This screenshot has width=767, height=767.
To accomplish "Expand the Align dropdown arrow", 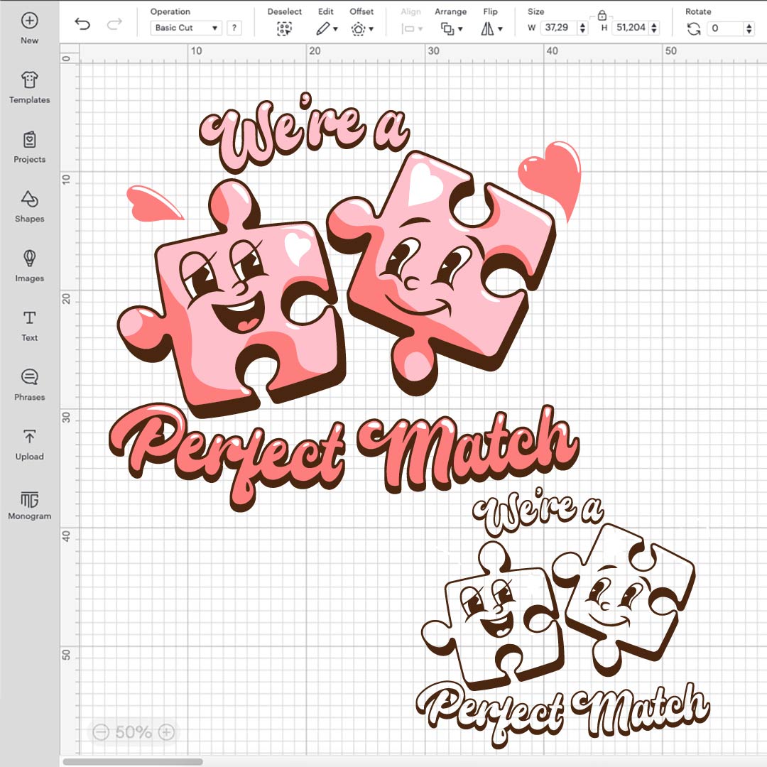I will click(x=420, y=29).
